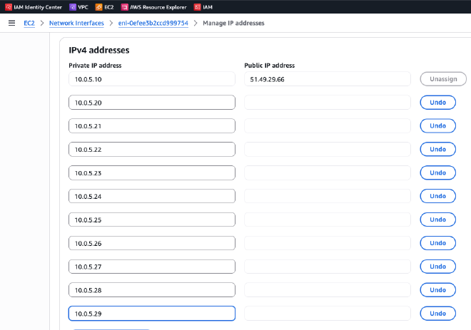Open the VPC service shortcut
The height and width of the screenshot is (330, 471).
(78, 6)
